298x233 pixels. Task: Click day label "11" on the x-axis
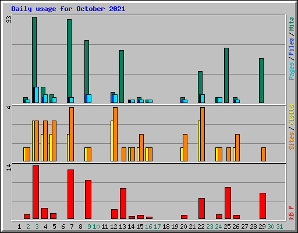tap(105, 227)
